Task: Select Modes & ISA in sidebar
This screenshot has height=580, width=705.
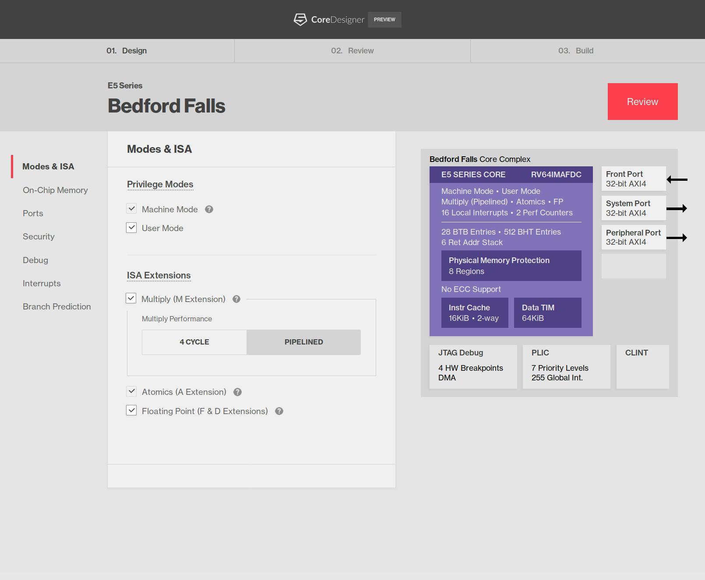Action: coord(48,166)
